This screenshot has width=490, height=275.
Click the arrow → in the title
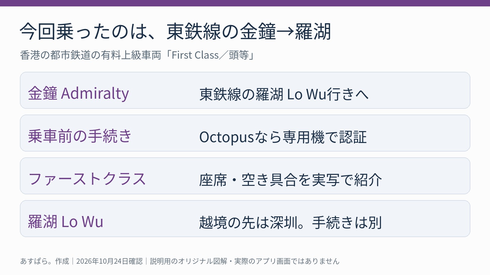pos(285,31)
